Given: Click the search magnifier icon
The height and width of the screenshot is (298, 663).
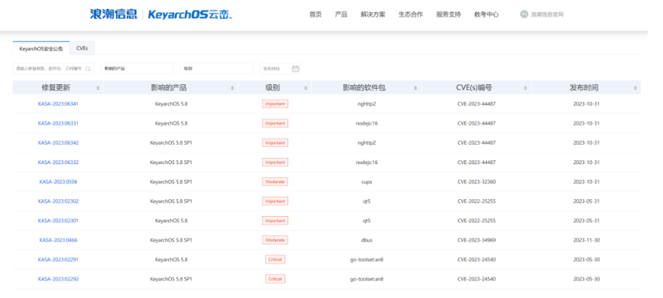Looking at the screenshot, I should 89,69.
